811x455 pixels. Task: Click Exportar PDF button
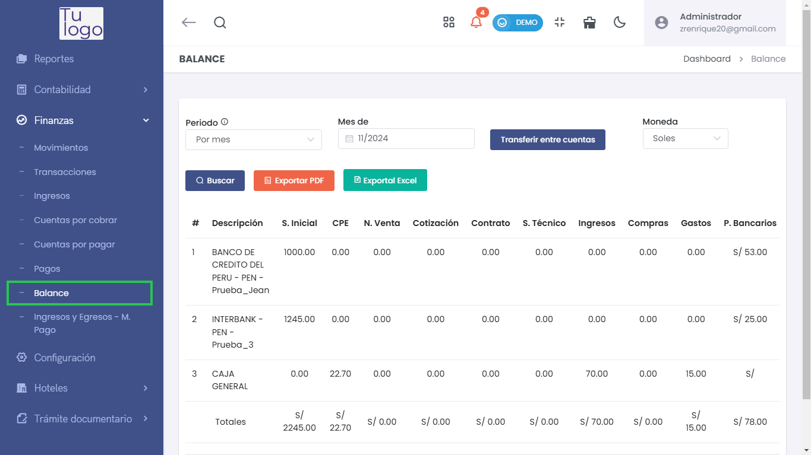tap(294, 180)
